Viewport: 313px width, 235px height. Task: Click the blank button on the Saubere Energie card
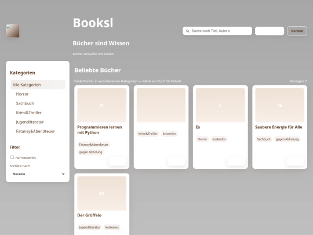(x=296, y=161)
